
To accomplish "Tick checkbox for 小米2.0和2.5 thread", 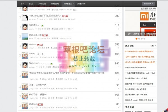I will pos(20,17).
